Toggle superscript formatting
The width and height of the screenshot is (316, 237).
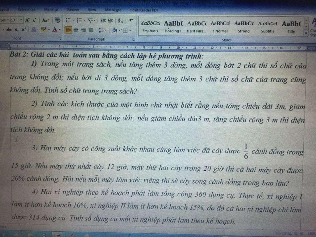tap(23, 29)
